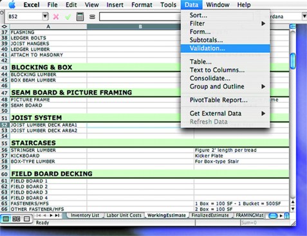307x236 pixels.
Task: Switch to normal view icon
Action: 6,219
